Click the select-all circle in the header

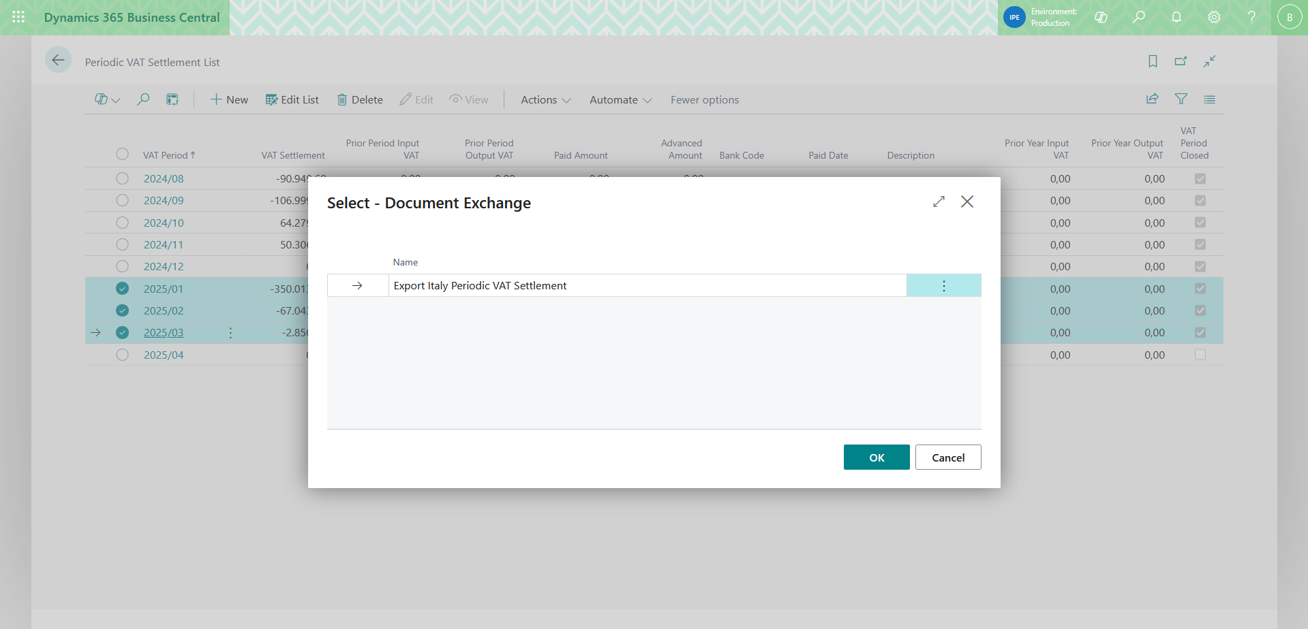pos(122,154)
